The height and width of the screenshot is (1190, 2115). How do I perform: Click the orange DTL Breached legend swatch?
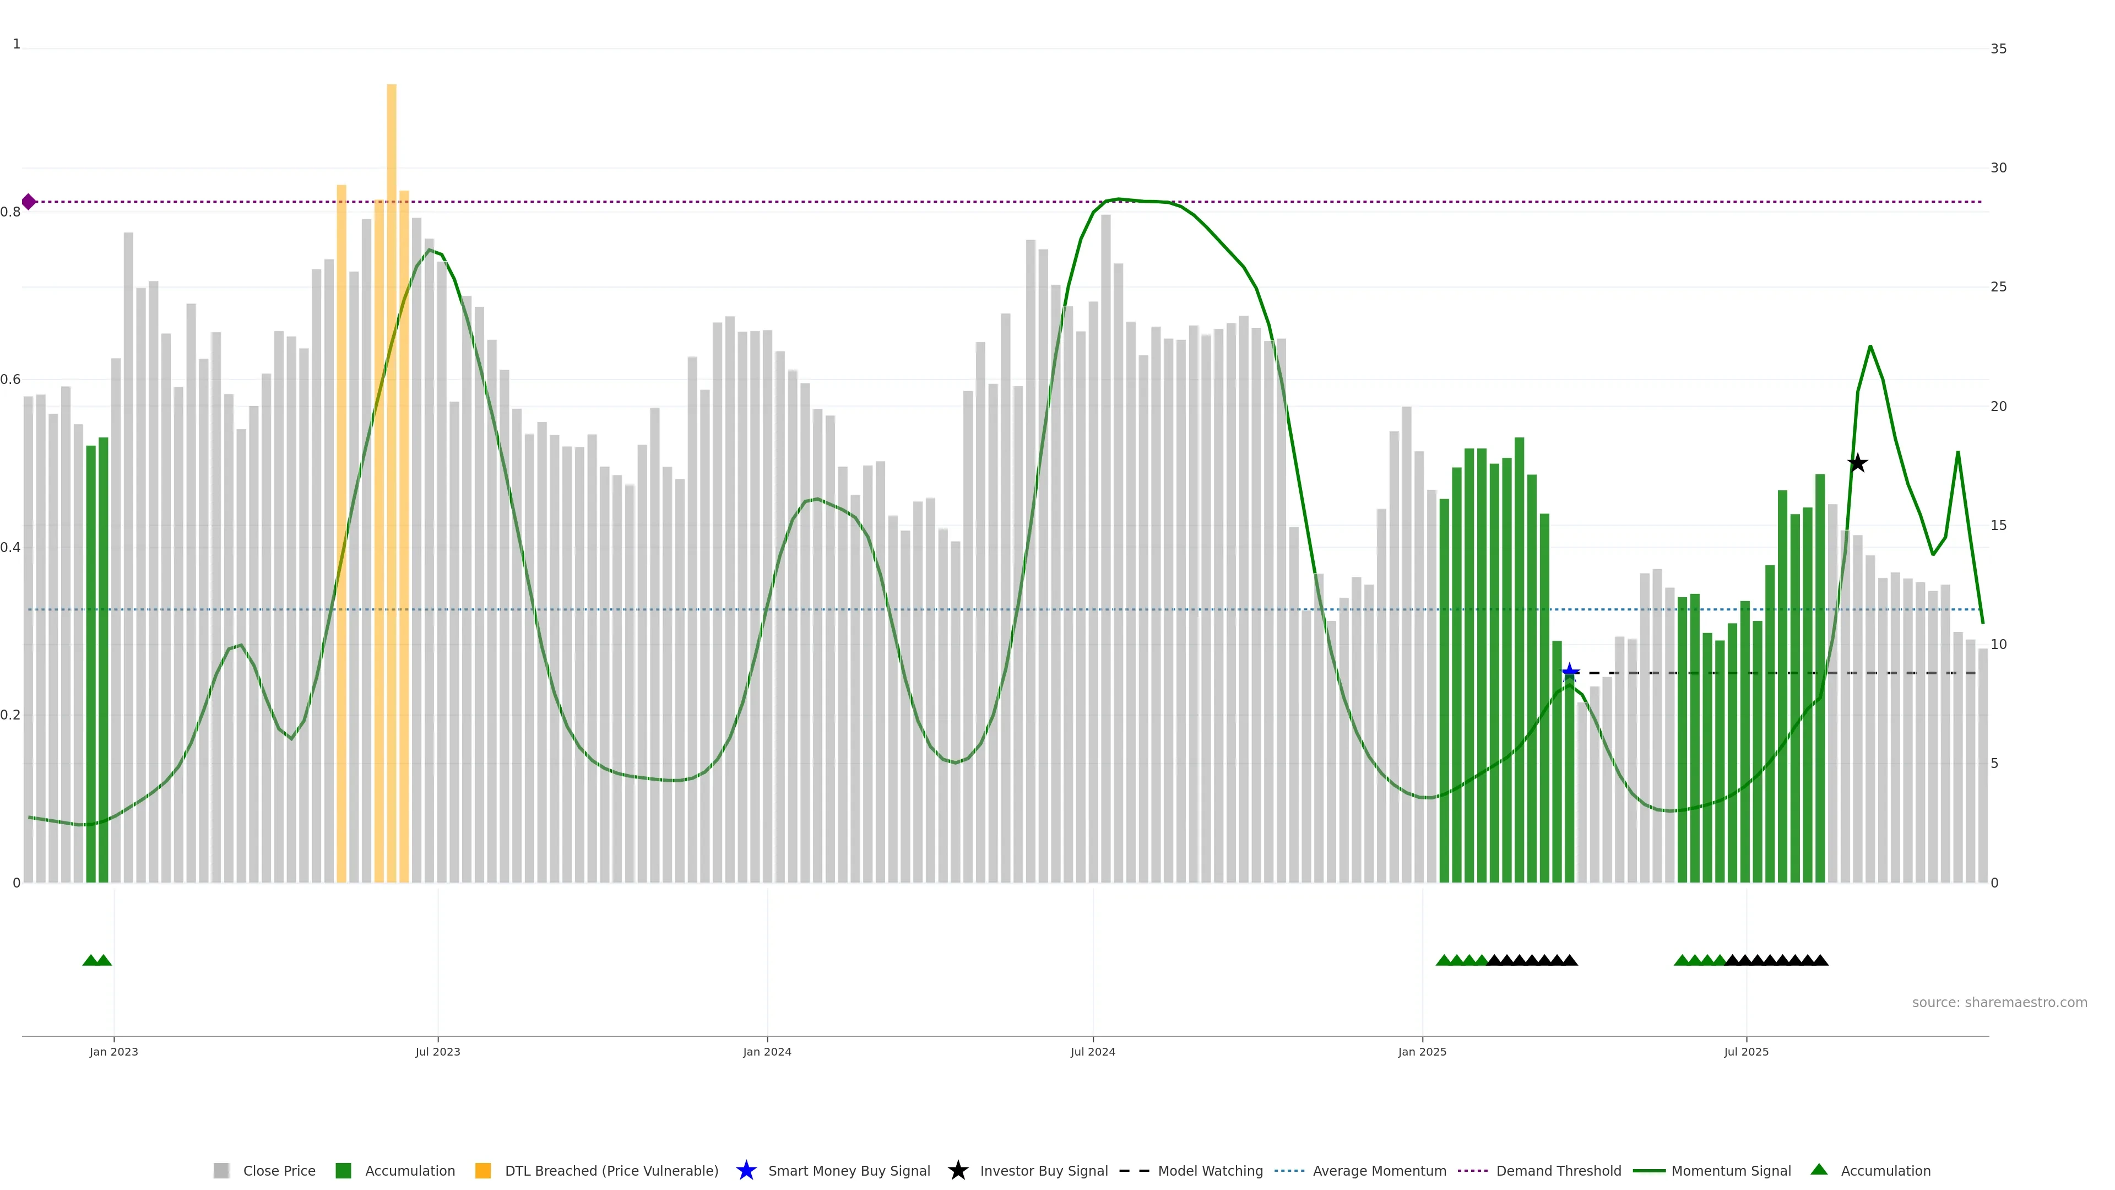pos(483,1170)
